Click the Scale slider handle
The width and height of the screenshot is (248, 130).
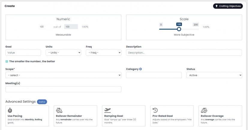pyautogui.click(x=179, y=29)
